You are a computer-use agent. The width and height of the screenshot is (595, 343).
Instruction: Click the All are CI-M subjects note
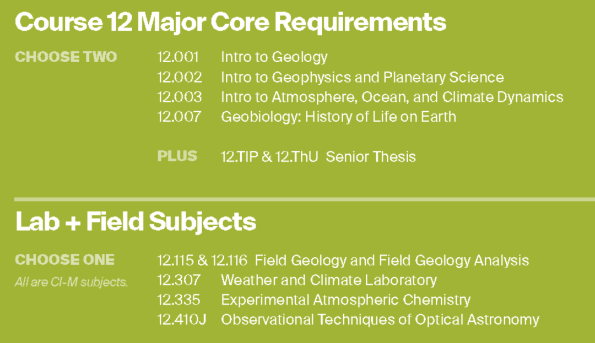tap(71, 282)
